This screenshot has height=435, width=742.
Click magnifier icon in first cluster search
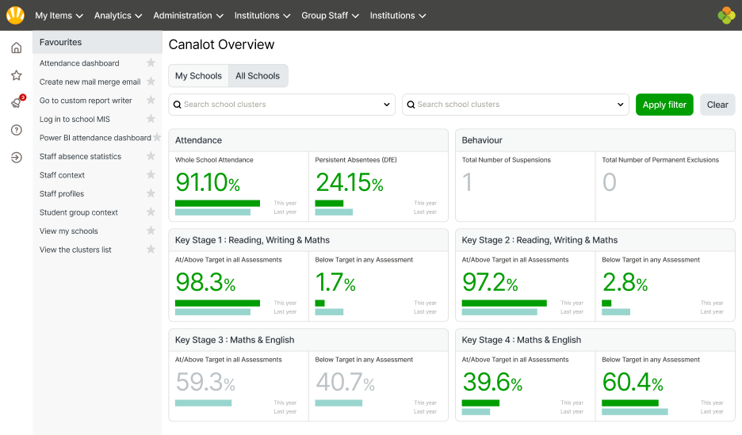tap(178, 105)
